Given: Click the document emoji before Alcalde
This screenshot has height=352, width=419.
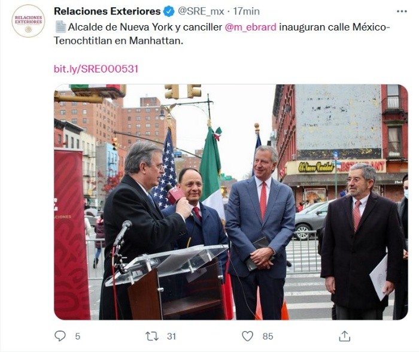Looking at the screenshot, I should tap(60, 27).
